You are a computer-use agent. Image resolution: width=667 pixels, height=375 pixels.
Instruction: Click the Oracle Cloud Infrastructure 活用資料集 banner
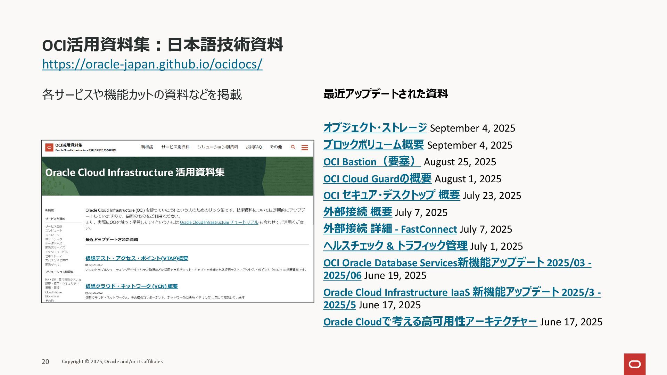coord(177,176)
